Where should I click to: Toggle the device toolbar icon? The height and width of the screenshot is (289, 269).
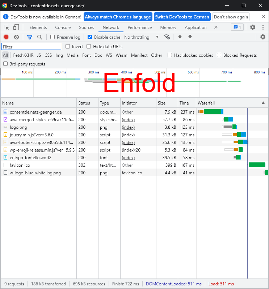[x=16, y=27]
